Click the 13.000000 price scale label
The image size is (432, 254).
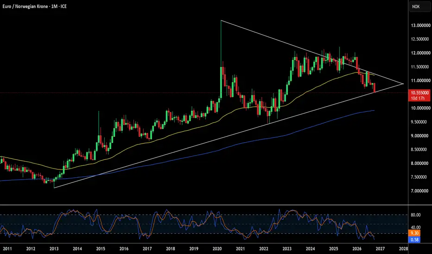coord(420,25)
